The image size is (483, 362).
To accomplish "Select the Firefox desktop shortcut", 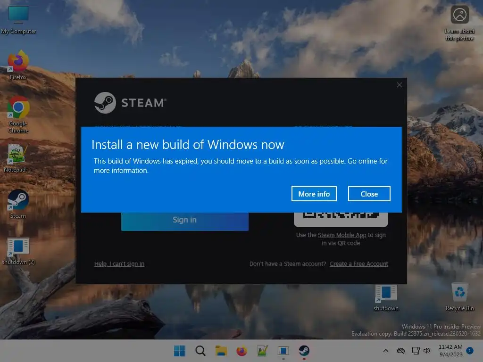I will 18,65.
